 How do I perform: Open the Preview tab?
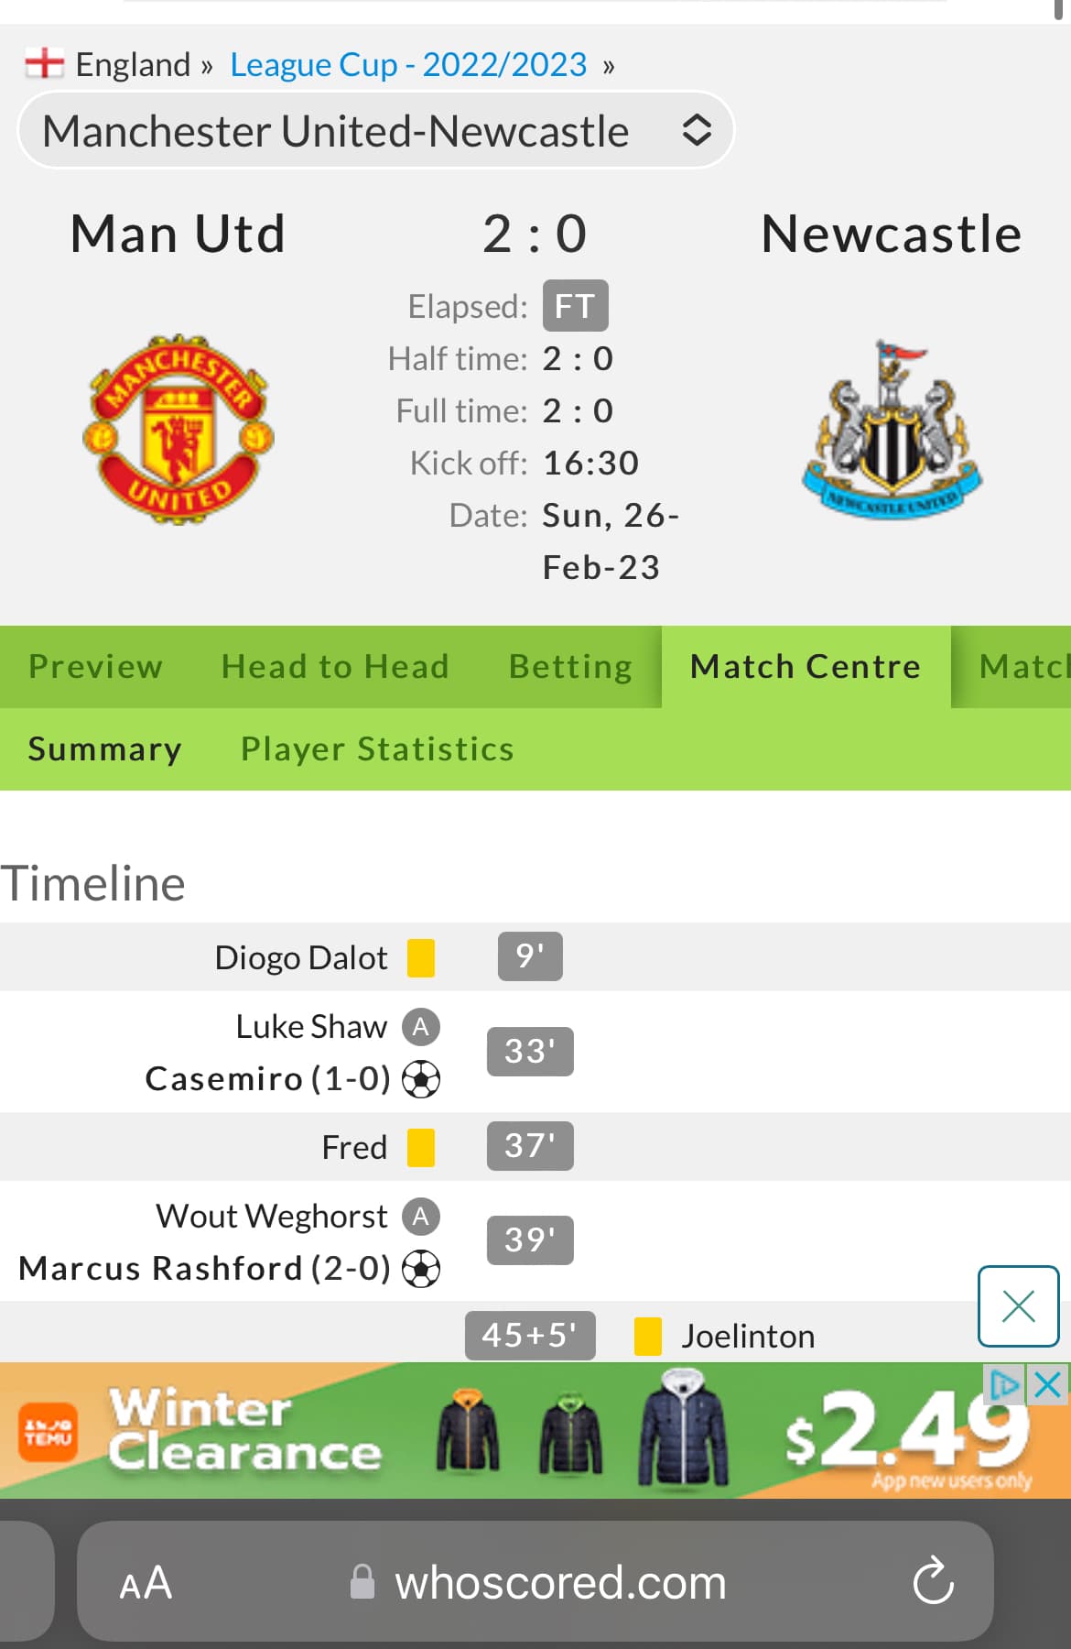pos(96,667)
